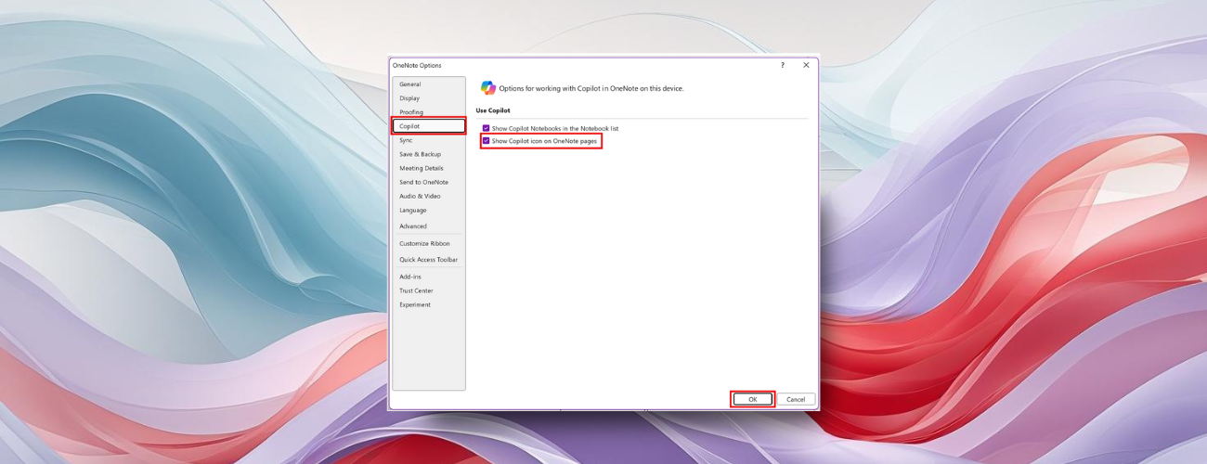Open the Save & Backup category
1207x464 pixels.
coord(428,154)
